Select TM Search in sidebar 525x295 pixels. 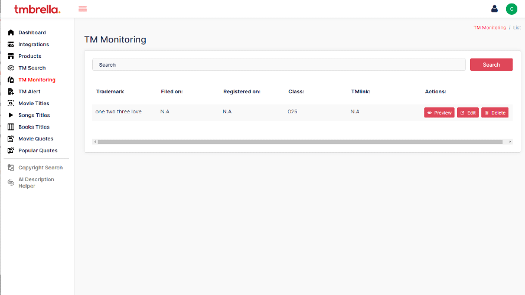(x=32, y=68)
